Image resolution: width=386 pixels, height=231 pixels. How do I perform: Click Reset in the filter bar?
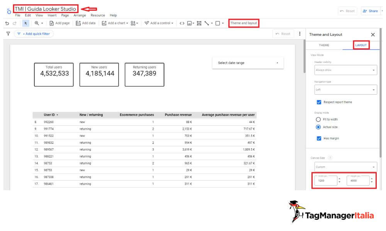point(283,34)
